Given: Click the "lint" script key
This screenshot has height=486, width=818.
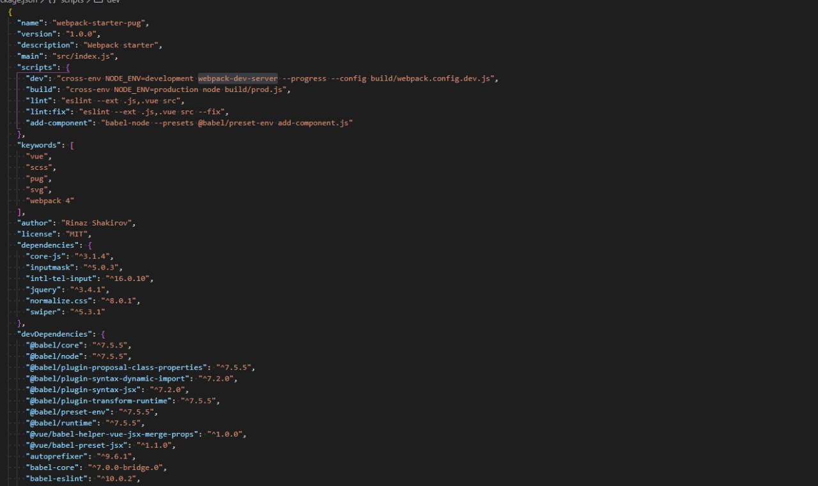Looking at the screenshot, I should [38, 100].
